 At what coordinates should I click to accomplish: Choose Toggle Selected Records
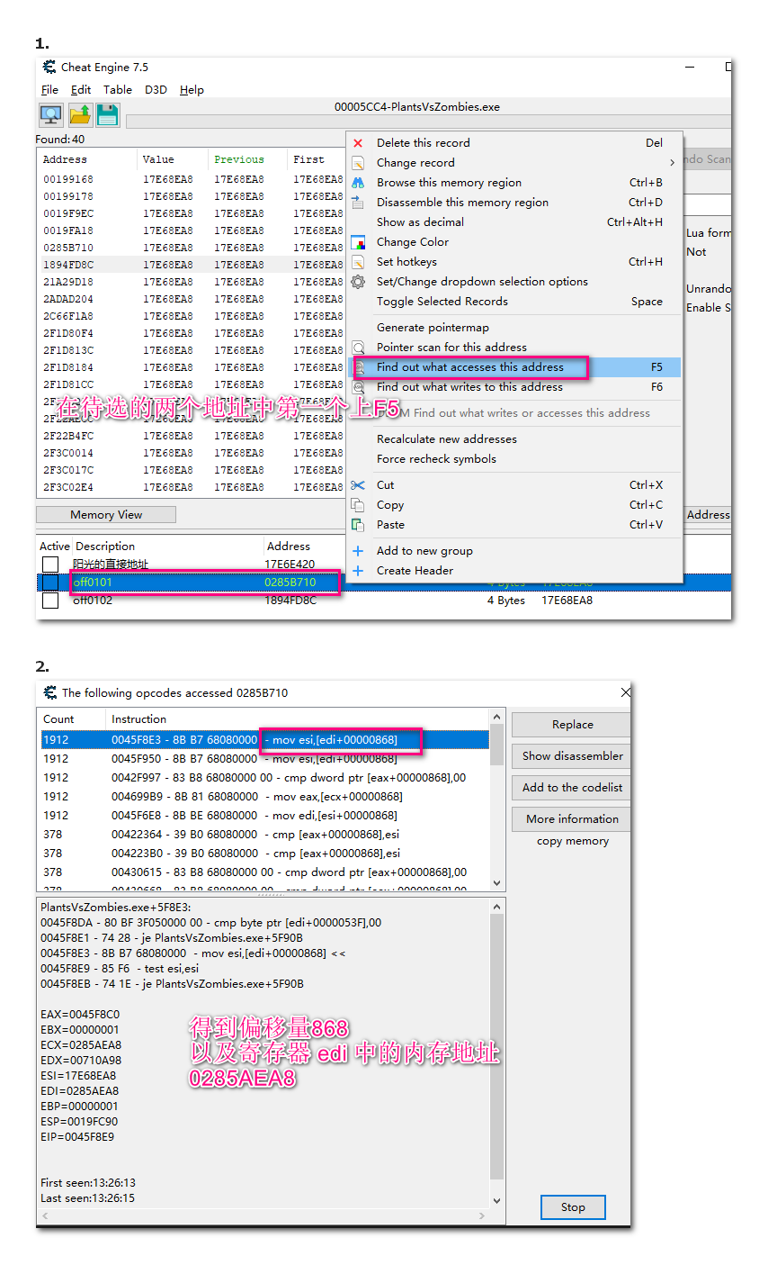coord(514,302)
